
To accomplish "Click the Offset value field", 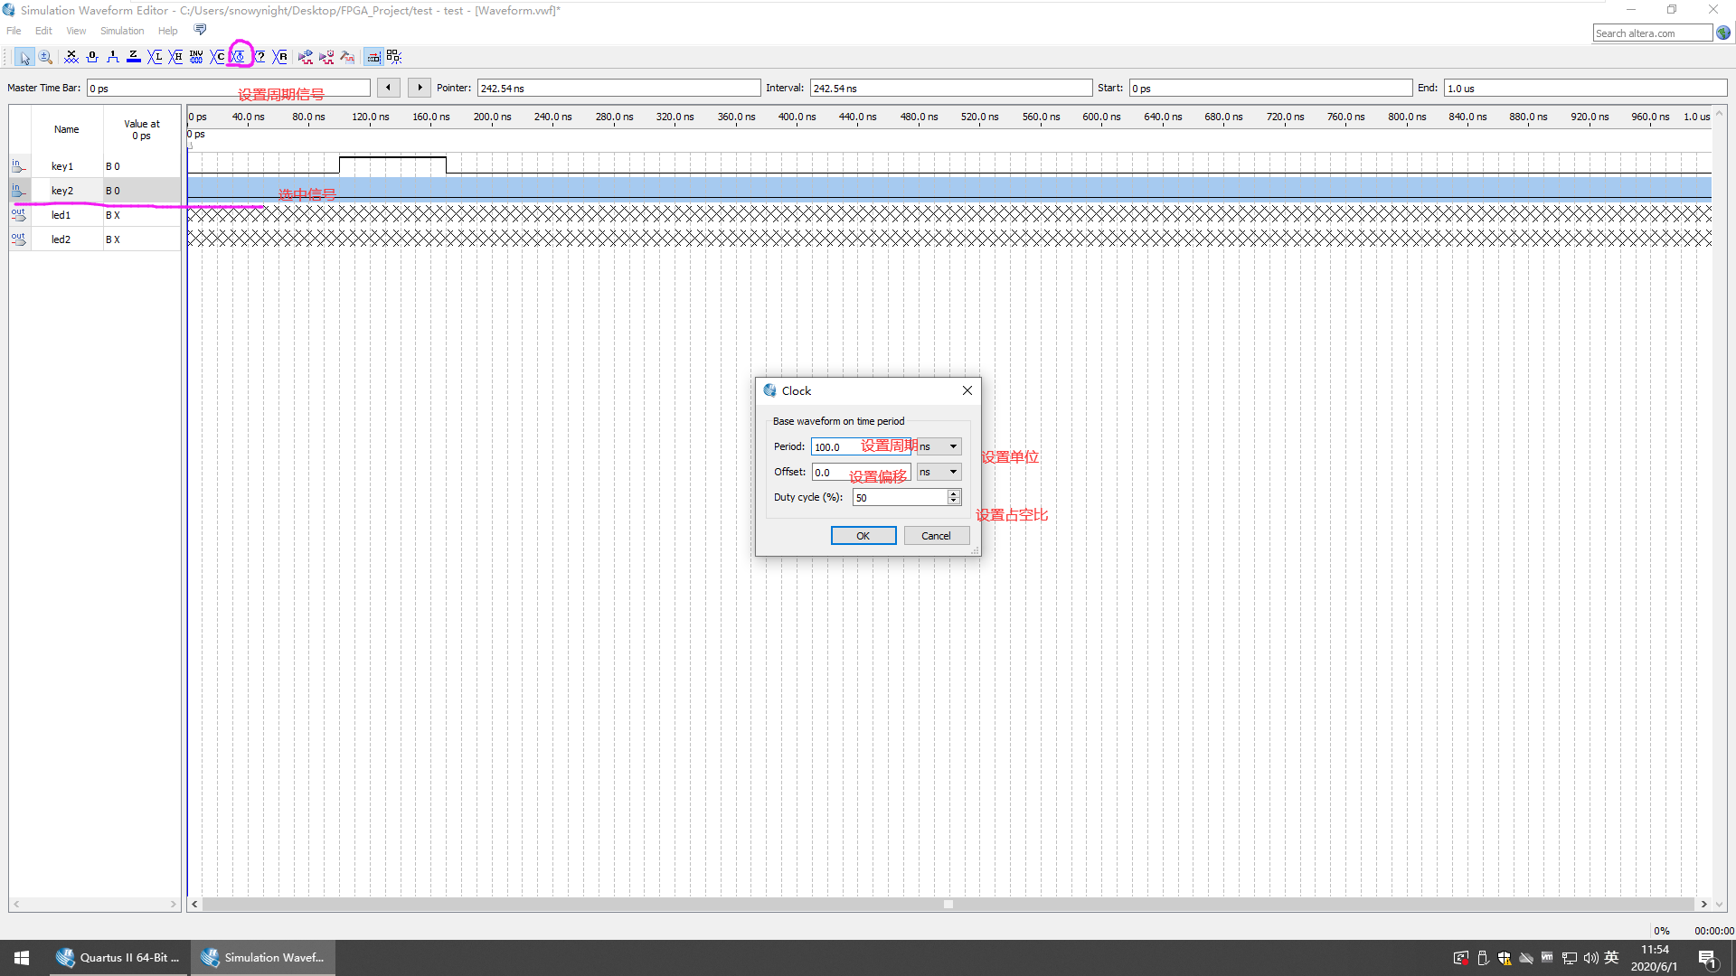I will [861, 472].
